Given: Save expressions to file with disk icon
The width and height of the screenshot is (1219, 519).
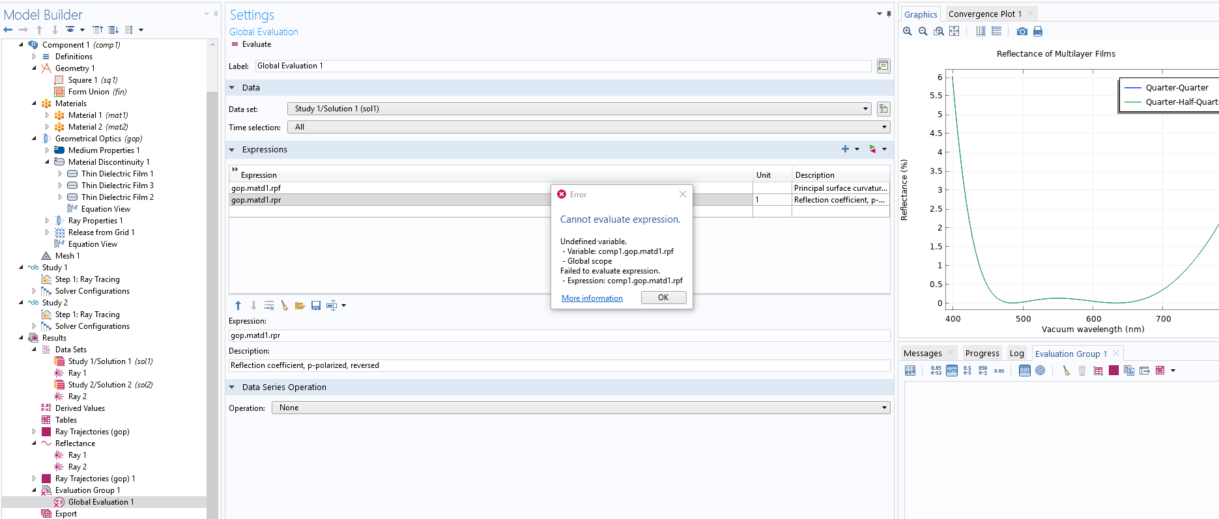Looking at the screenshot, I should coord(316,305).
